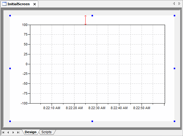Click the top-left selection handle
This screenshot has width=183, height=136.
(x=10, y=15)
